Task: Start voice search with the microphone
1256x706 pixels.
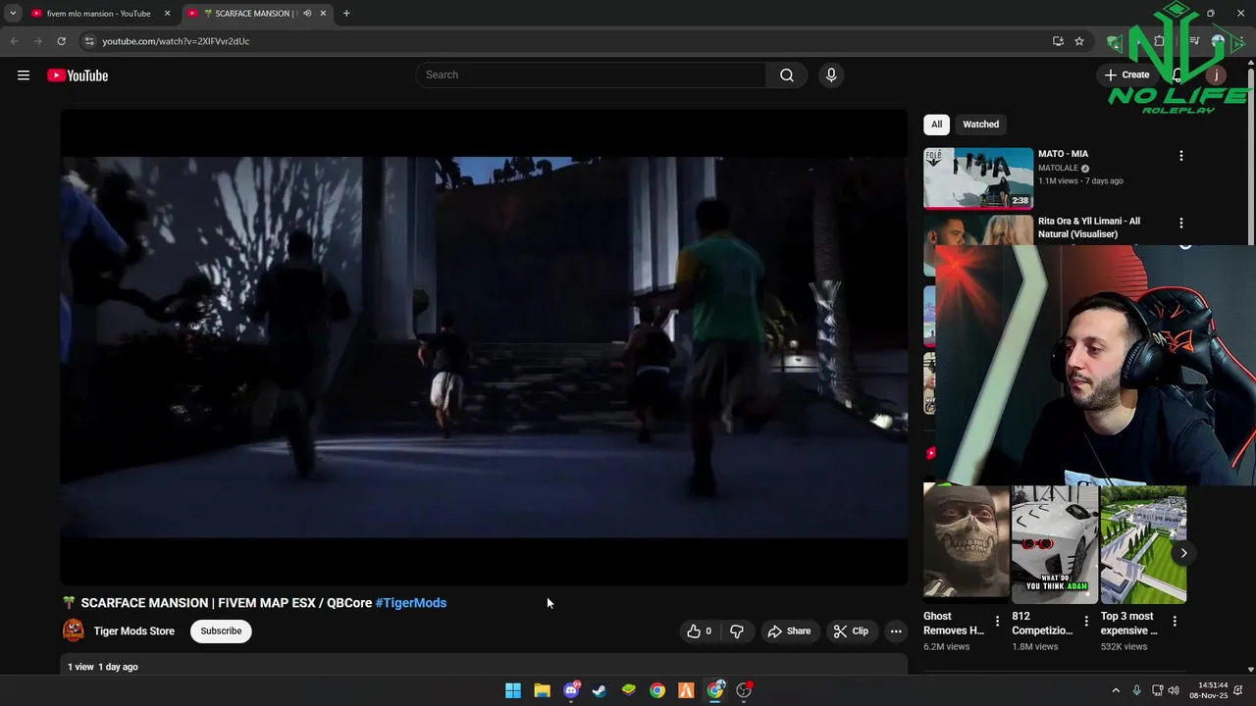Action: point(831,76)
